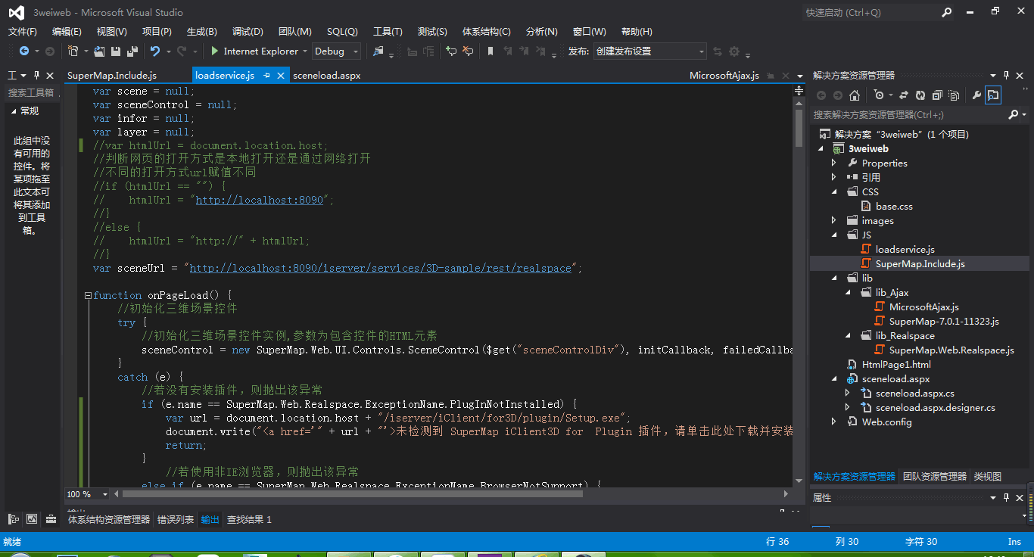Viewport: 1034px width, 557px height.
Task: Click the HtmlPage1.html file icon
Action: pyautogui.click(x=853, y=364)
